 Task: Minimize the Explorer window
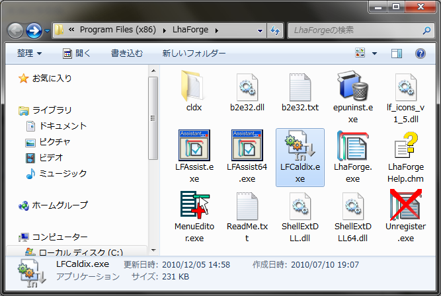click(x=378, y=7)
